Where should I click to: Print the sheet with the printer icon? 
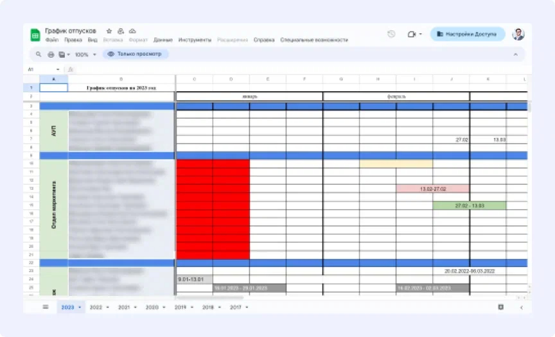(x=51, y=55)
